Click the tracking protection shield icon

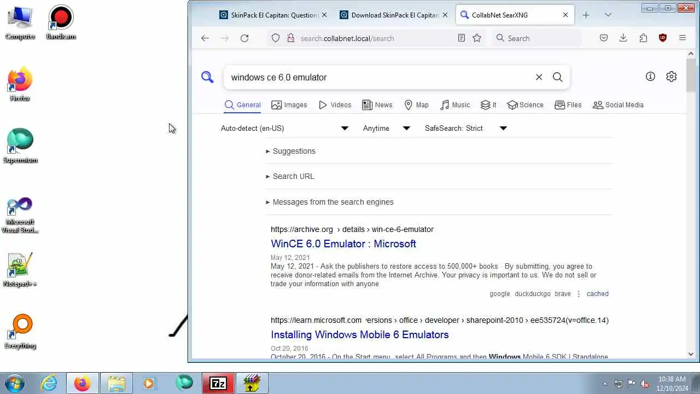276,38
